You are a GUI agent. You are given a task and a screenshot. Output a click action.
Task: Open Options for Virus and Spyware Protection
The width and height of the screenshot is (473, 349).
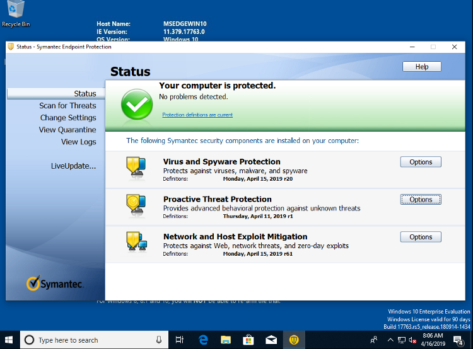(421, 162)
